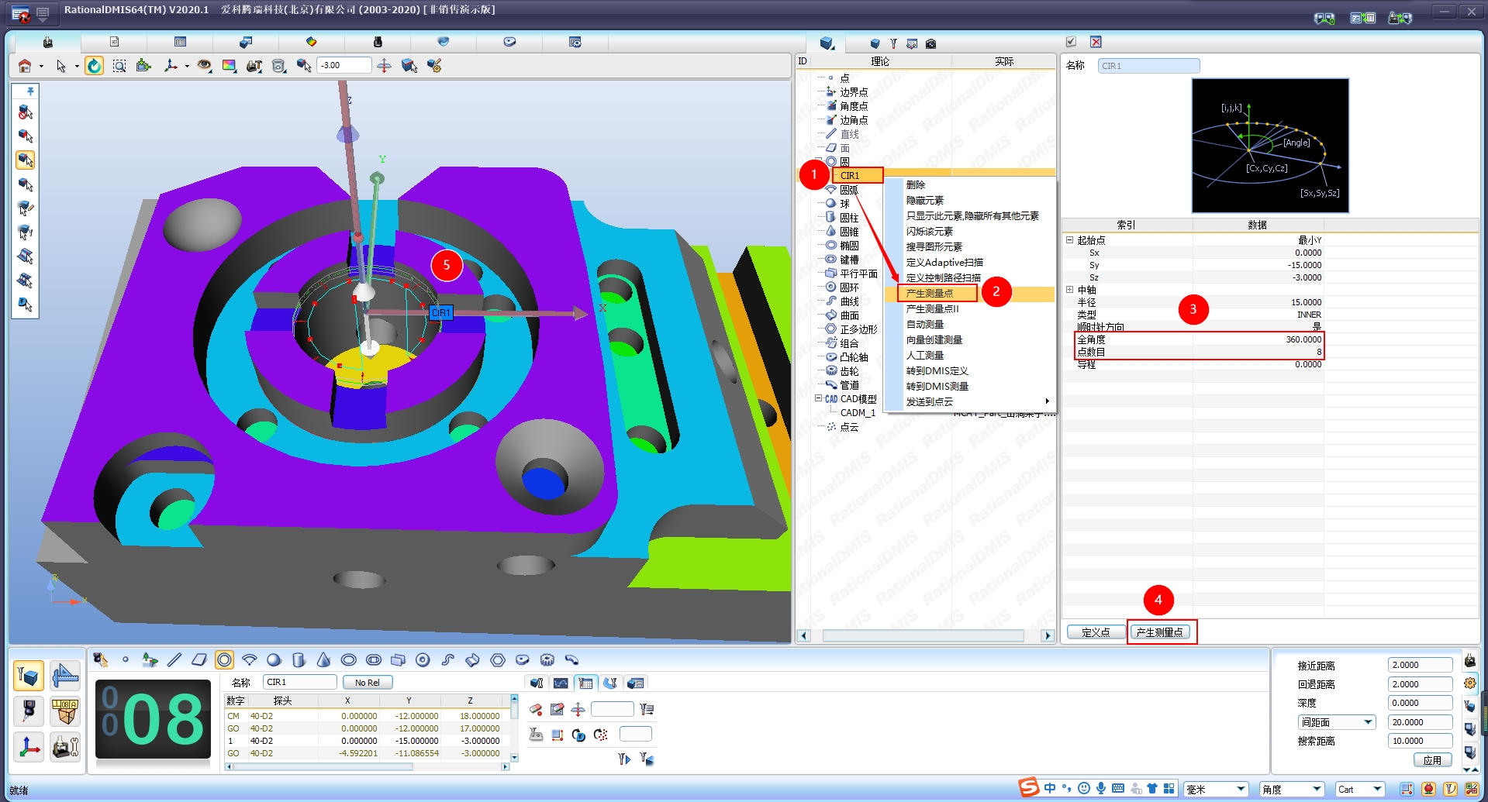This screenshot has width=1488, height=802.
Task: Click the 名称 CIR1 field in bottom panel
Action: pos(300,682)
